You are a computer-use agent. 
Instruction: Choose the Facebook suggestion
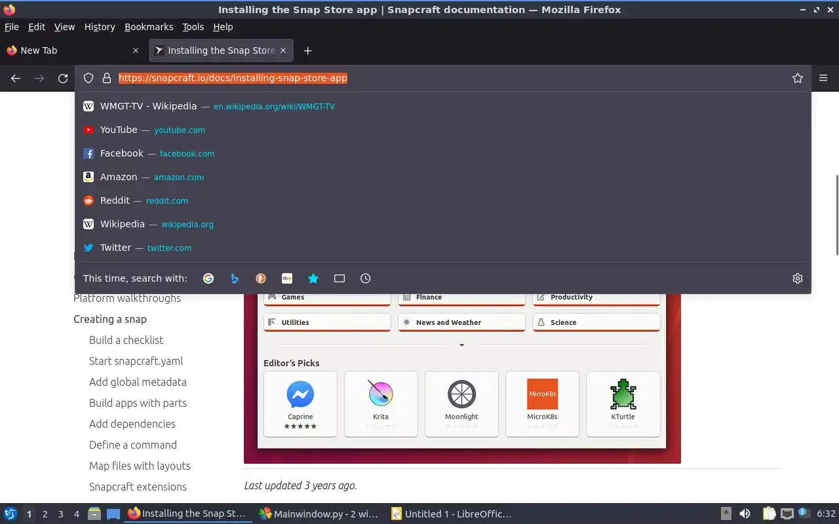pos(443,153)
